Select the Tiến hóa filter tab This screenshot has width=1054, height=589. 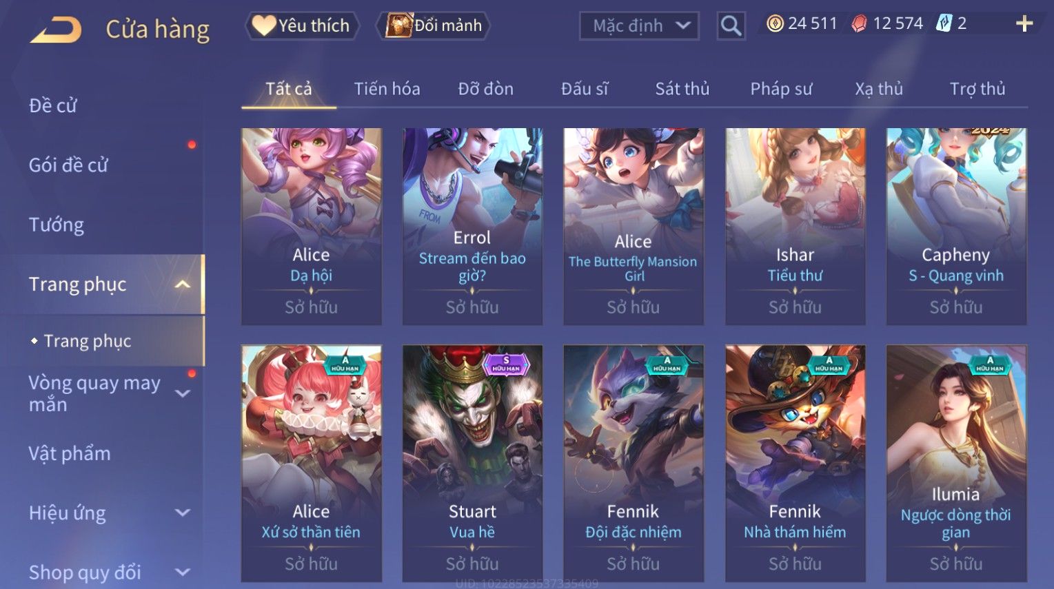click(x=387, y=89)
